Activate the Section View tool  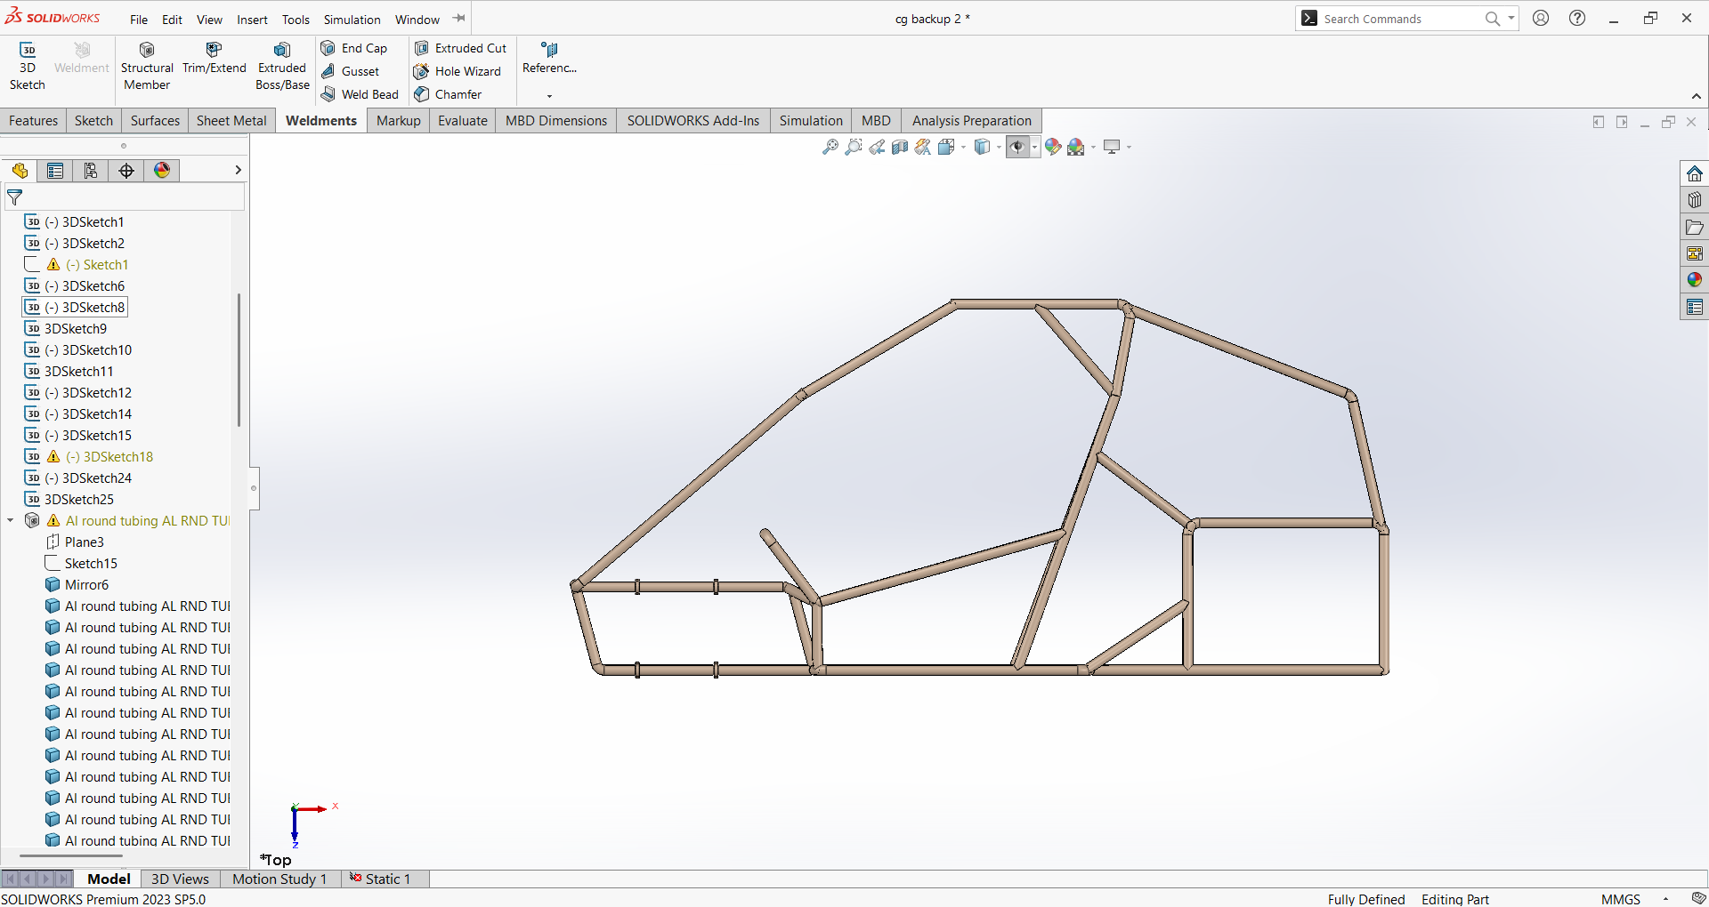tap(900, 147)
